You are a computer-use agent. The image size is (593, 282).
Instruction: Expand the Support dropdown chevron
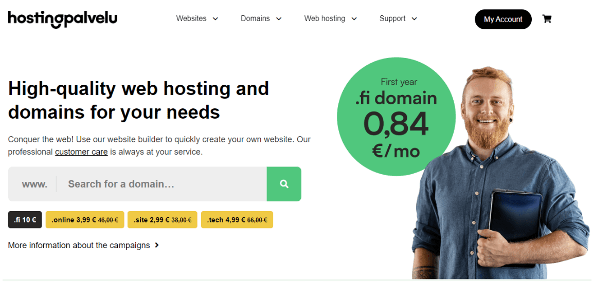click(414, 19)
